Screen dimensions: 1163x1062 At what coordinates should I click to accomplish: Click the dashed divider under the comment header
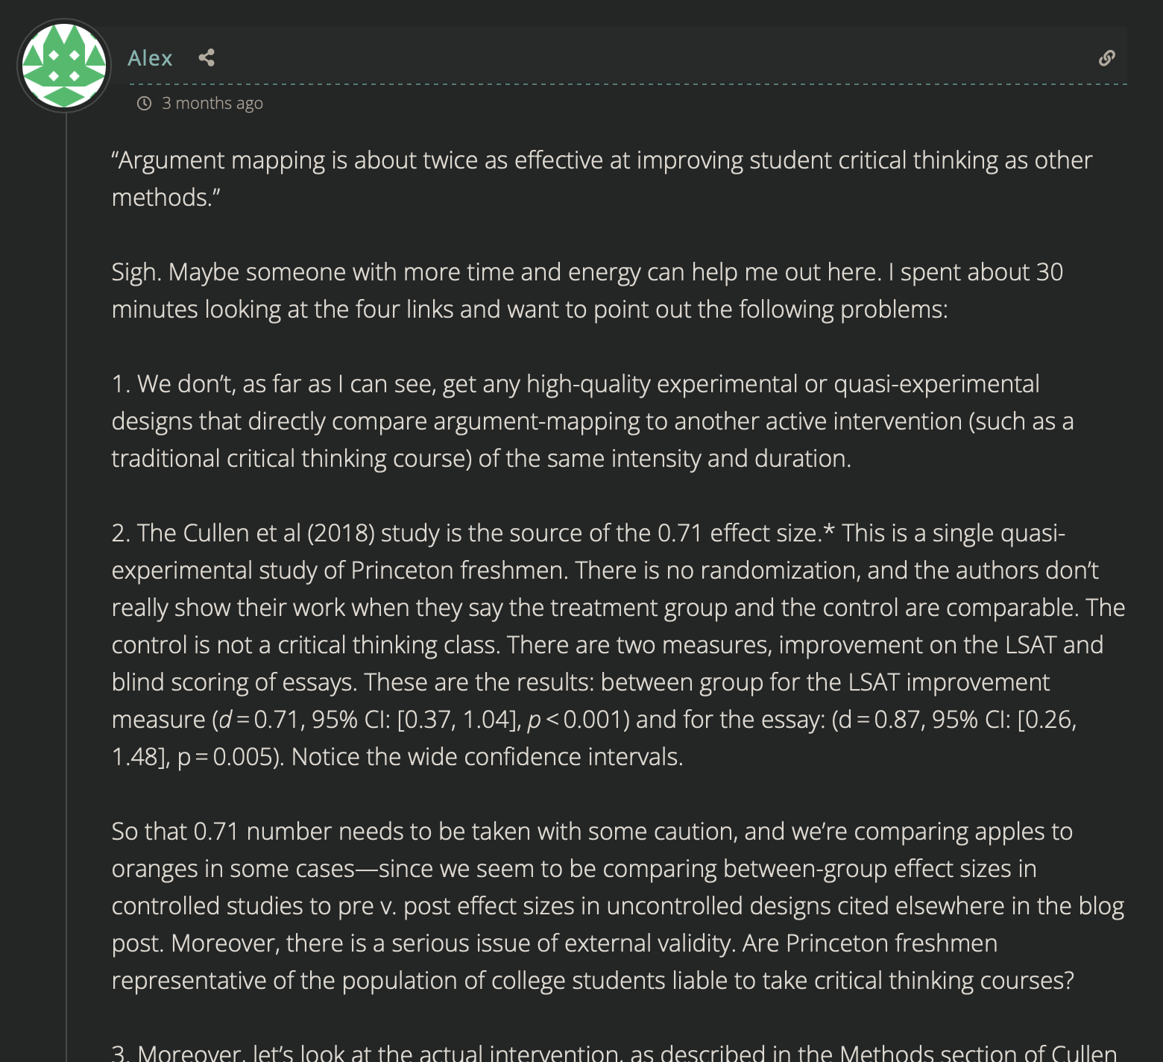[626, 84]
